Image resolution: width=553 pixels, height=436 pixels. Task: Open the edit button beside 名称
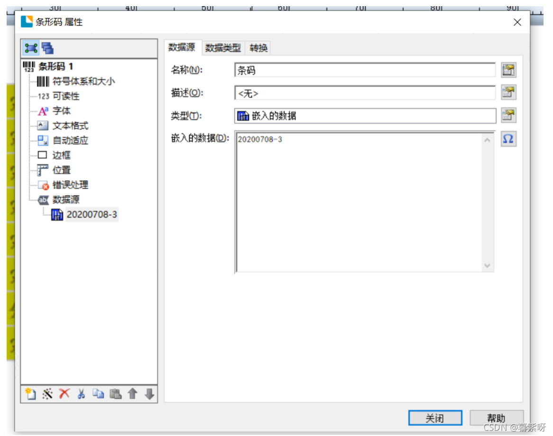pyautogui.click(x=508, y=70)
